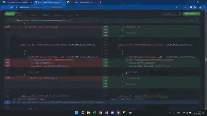Image resolution: width=207 pixels, height=116 pixels.
Task: Switch to Google Chrome in taskbar
Action: coord(101,113)
